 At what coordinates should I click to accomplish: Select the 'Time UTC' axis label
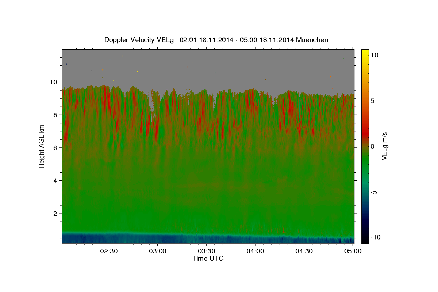[208, 258]
